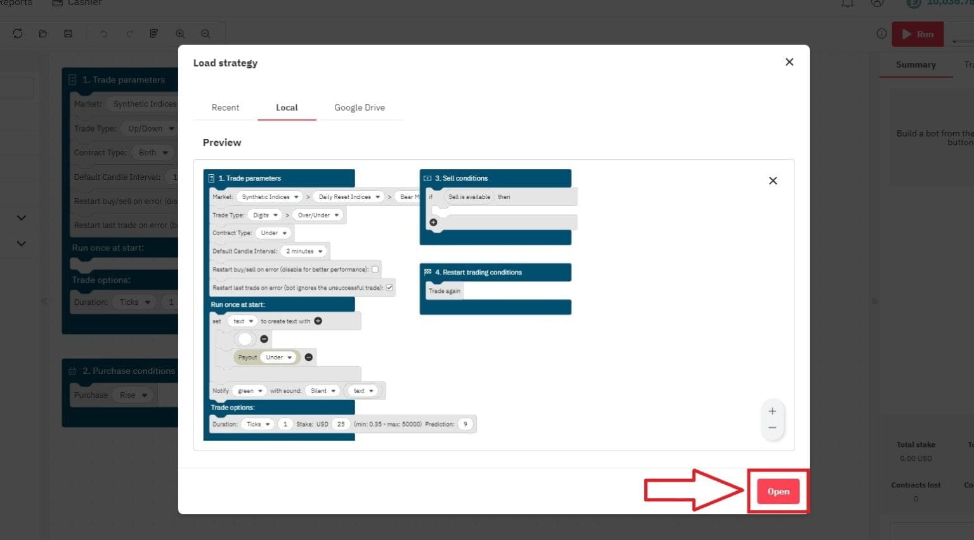Click the Open button to load strategy
Viewport: 974px width, 540px height.
tap(777, 491)
